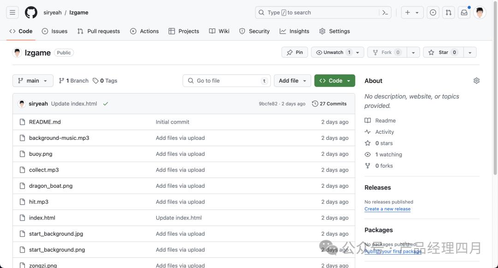The height and width of the screenshot is (268, 498).
Task: Open the main branch selector dropdown
Action: click(33, 81)
